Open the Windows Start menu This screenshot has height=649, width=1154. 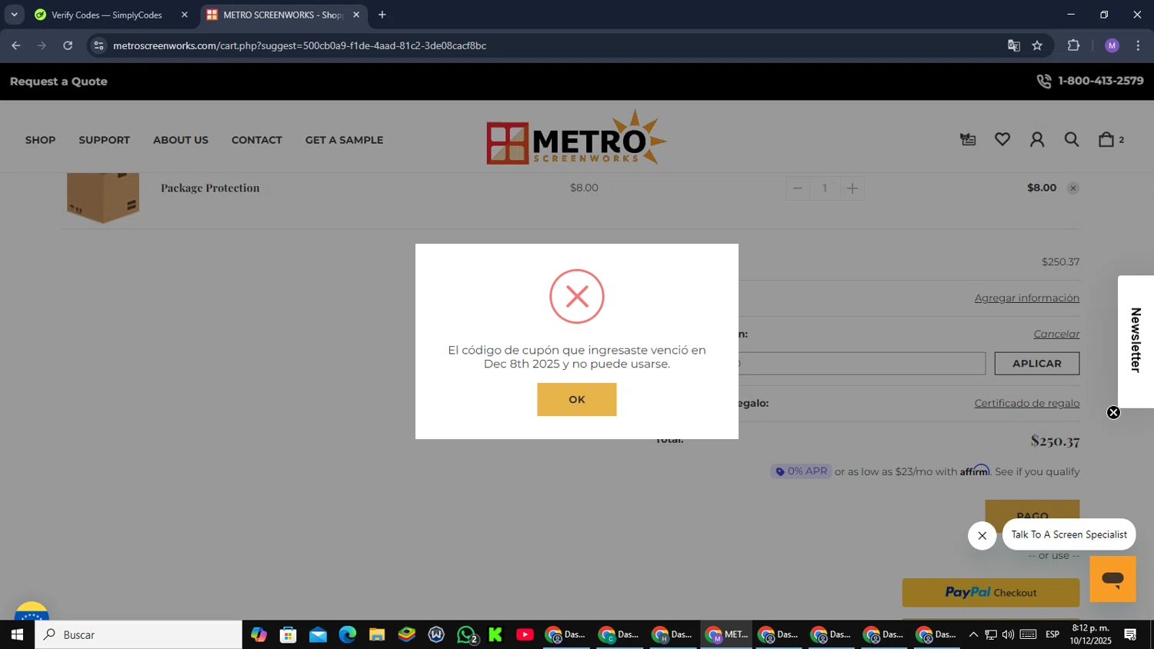click(17, 634)
